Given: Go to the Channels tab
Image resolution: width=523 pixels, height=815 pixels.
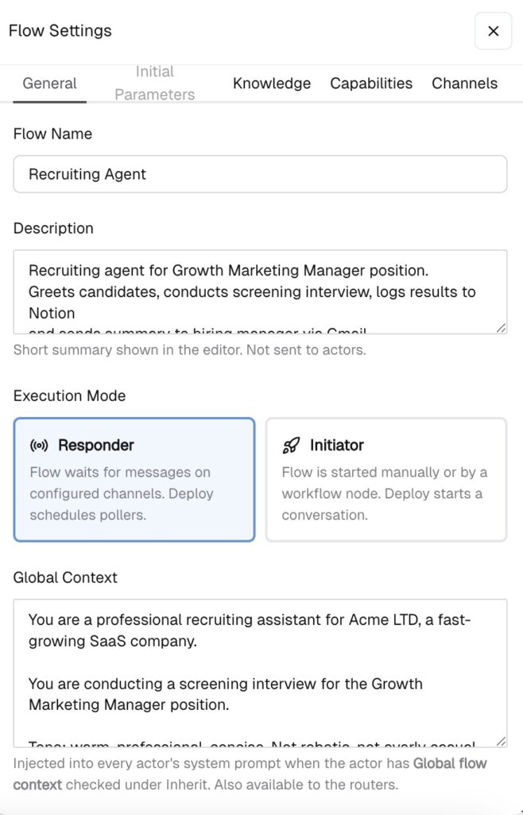Looking at the screenshot, I should 465,83.
